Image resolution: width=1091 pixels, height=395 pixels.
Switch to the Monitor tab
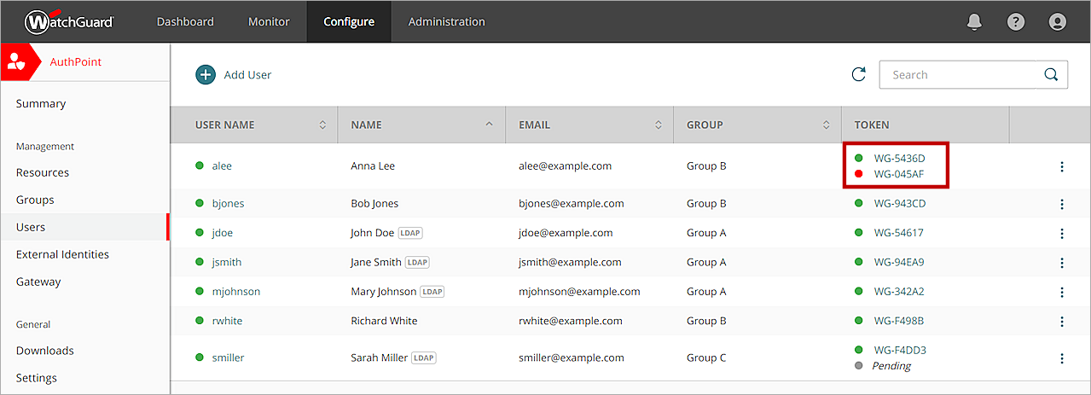(x=269, y=22)
